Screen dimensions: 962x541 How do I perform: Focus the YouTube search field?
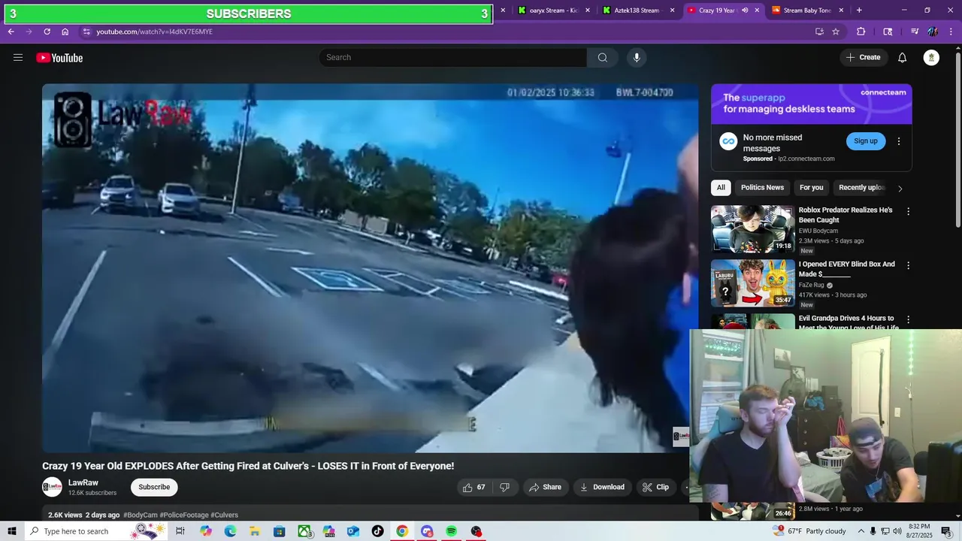click(452, 58)
